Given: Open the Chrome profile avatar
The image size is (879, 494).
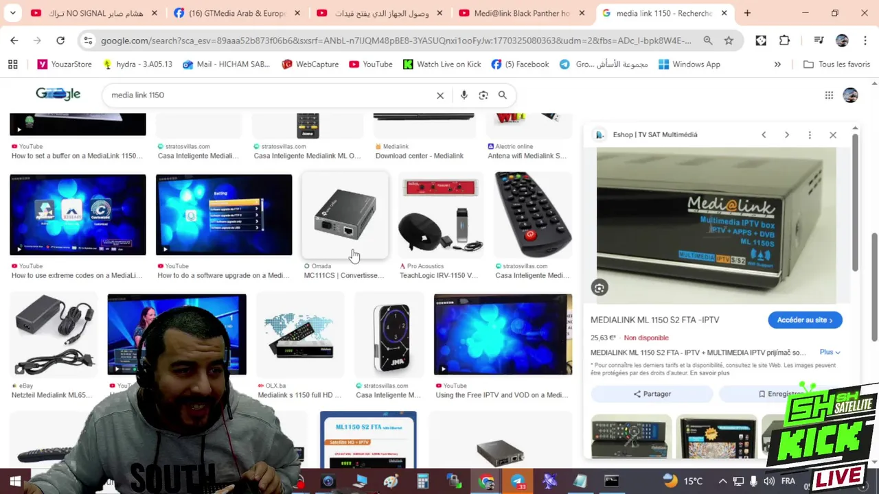Looking at the screenshot, I should click(842, 40).
